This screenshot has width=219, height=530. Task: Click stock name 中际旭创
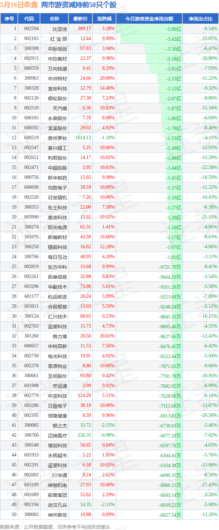(57, 49)
